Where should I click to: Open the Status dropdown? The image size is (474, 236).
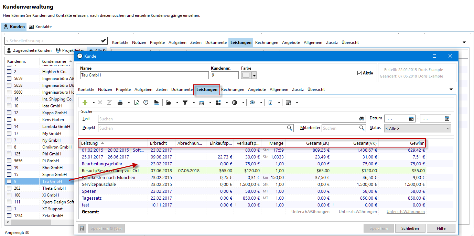click(x=417, y=128)
